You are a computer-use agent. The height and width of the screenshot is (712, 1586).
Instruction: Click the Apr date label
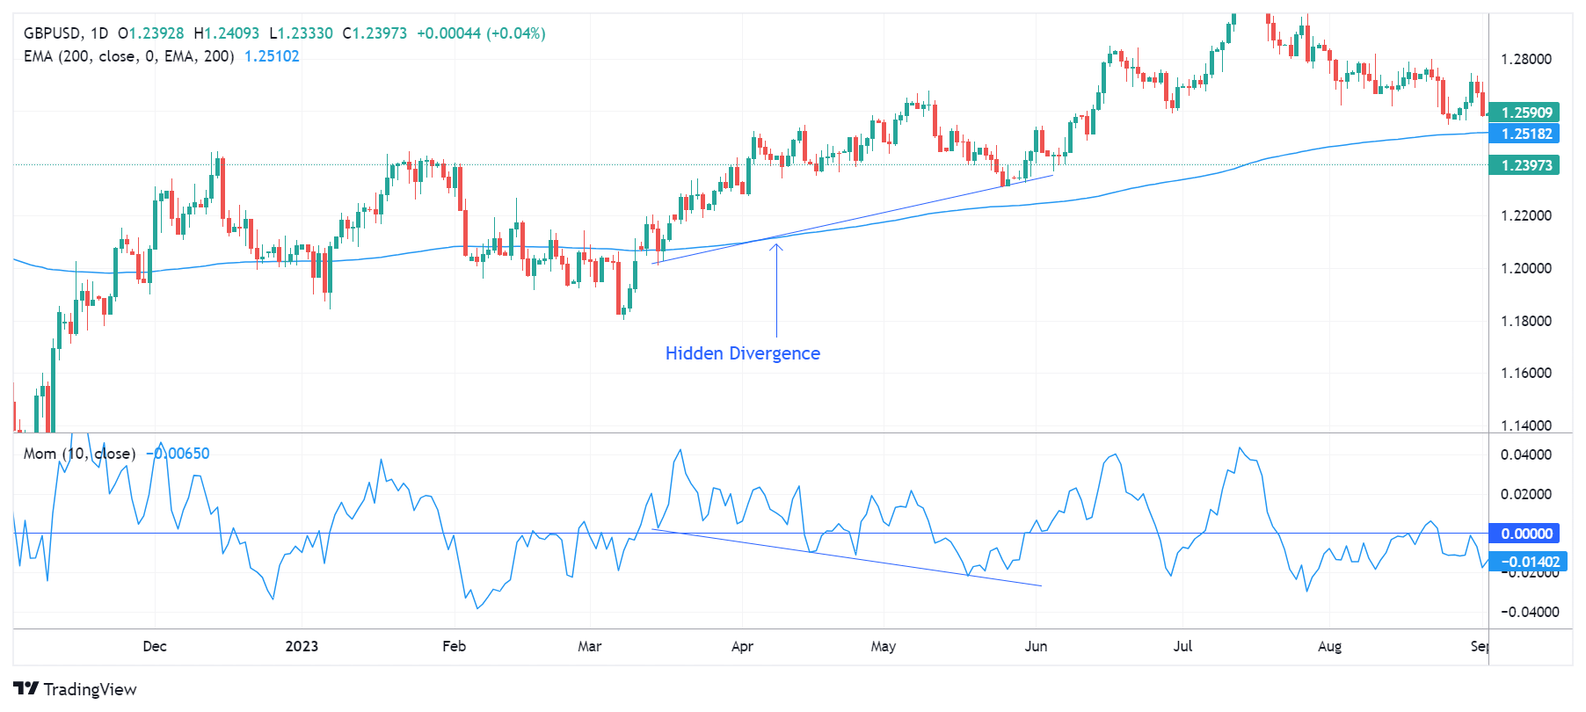tap(742, 646)
